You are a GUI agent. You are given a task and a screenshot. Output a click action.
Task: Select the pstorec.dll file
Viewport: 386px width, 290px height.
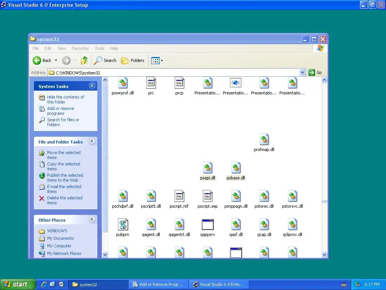[x=264, y=199]
